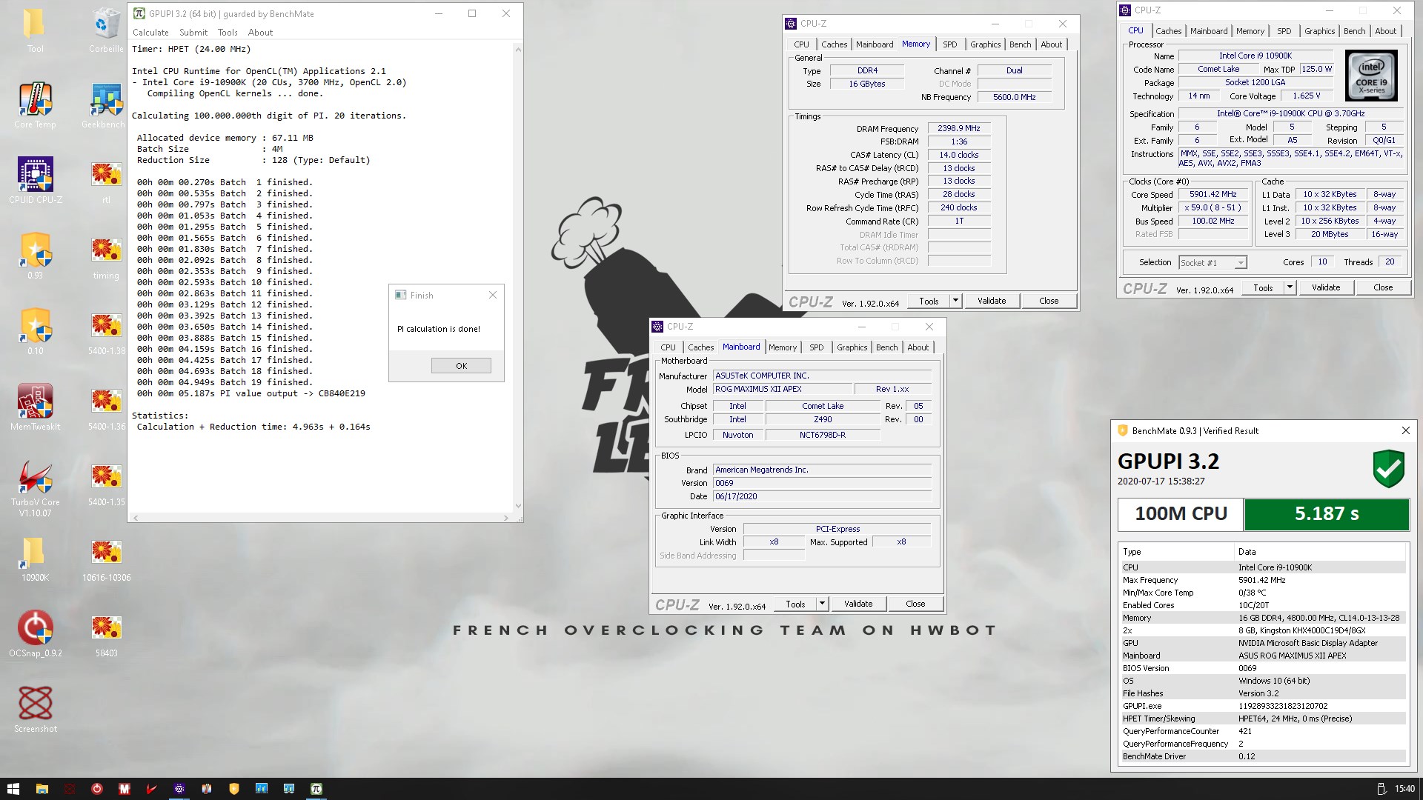Click BenchMate shield icon in taskbar

coord(233,789)
